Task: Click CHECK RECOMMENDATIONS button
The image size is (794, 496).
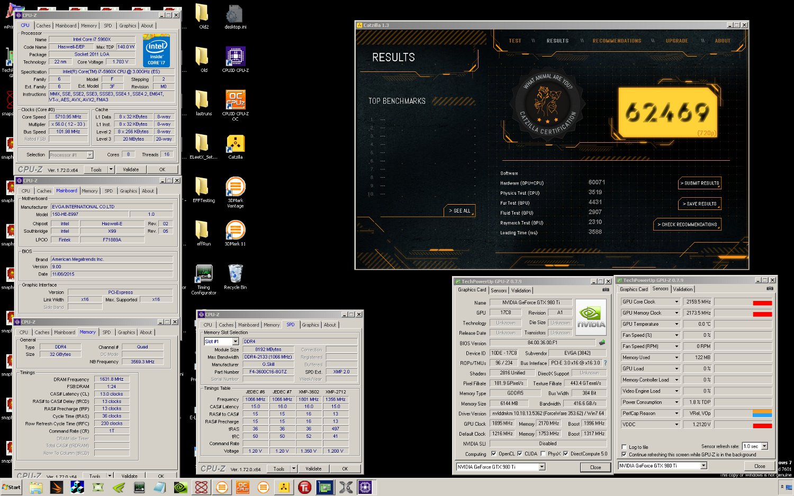Action: click(x=688, y=224)
